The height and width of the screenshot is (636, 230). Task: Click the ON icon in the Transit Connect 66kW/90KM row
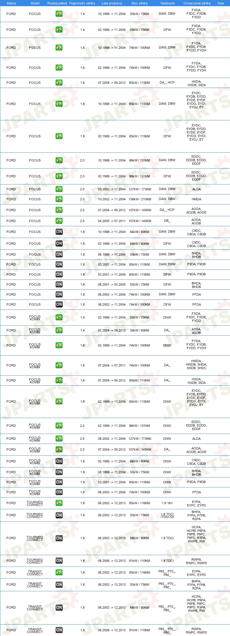pos(59,607)
